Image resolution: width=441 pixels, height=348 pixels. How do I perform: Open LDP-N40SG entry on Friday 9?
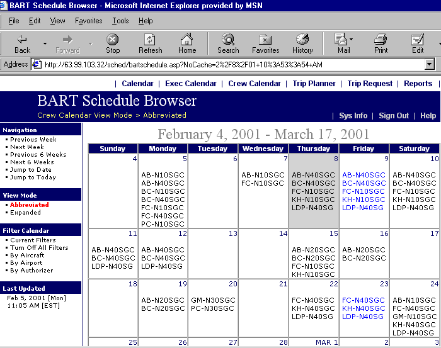point(362,208)
